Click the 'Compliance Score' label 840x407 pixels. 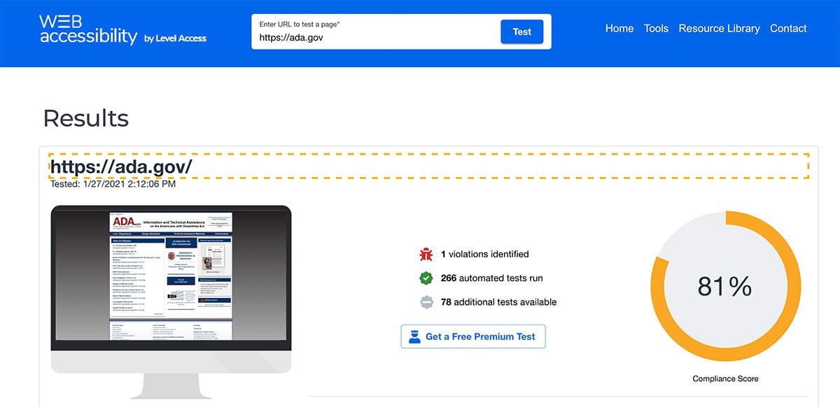click(725, 378)
